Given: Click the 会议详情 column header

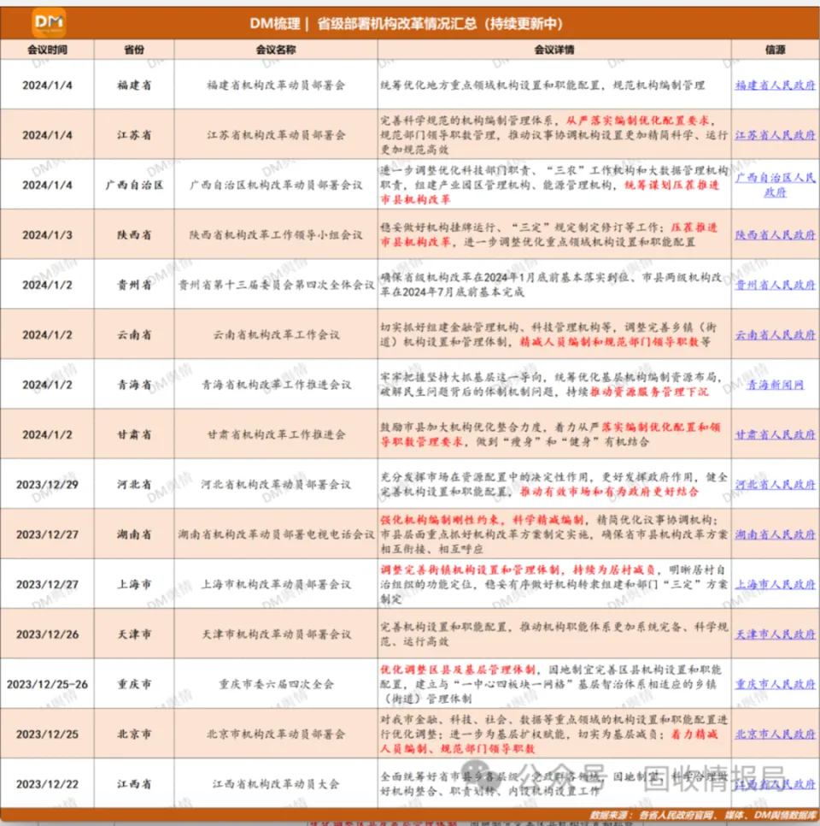Looking at the screenshot, I should click(x=554, y=50).
